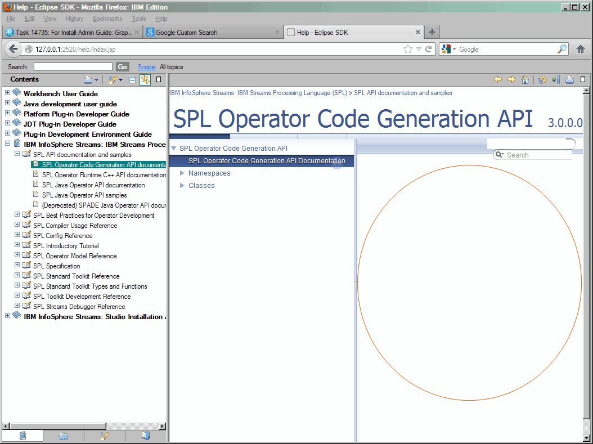Select SPL Introductory Tutorial topic
This screenshot has height=444, width=593.
click(x=66, y=246)
